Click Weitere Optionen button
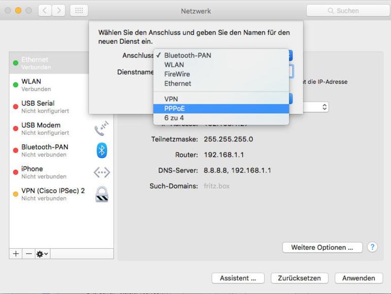The height and width of the screenshot is (294, 391). click(x=322, y=248)
